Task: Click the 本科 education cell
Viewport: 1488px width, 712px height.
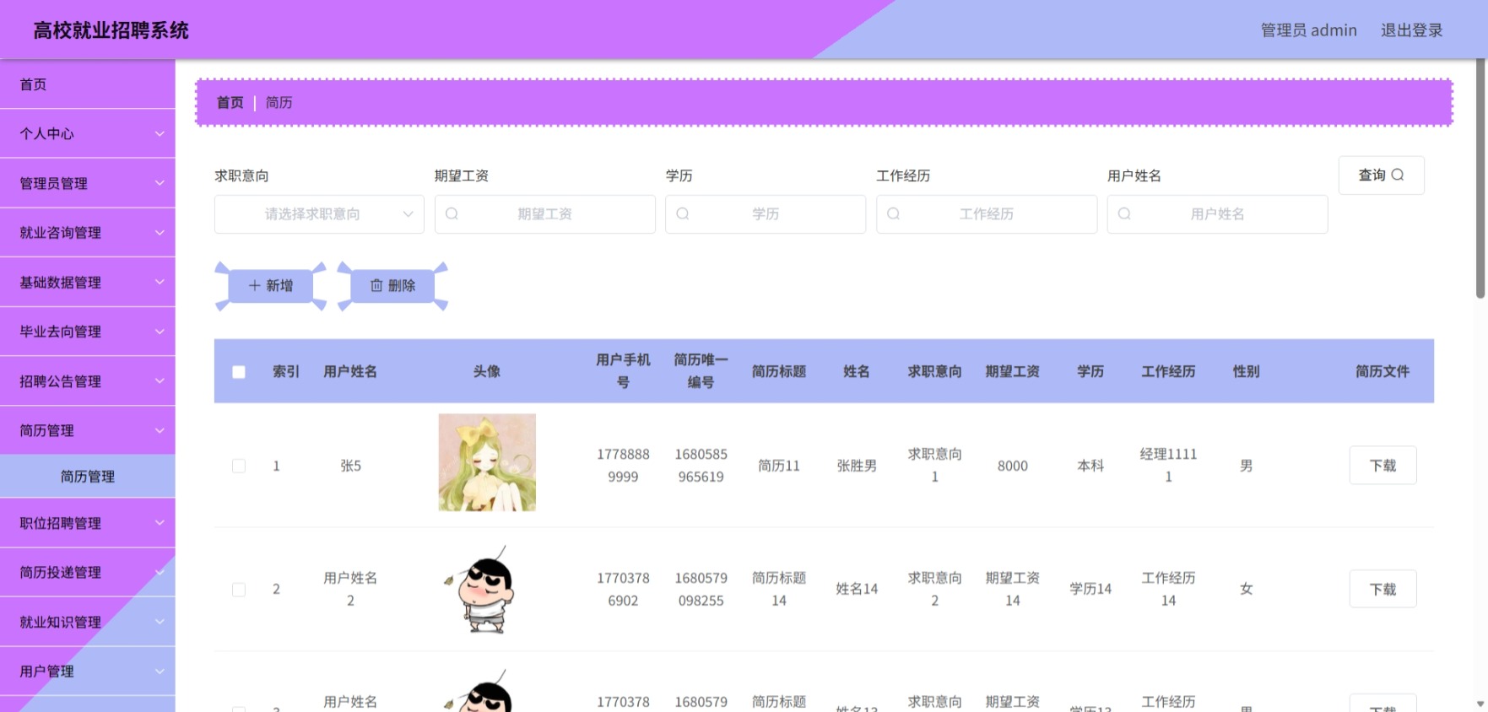Action: tap(1090, 466)
